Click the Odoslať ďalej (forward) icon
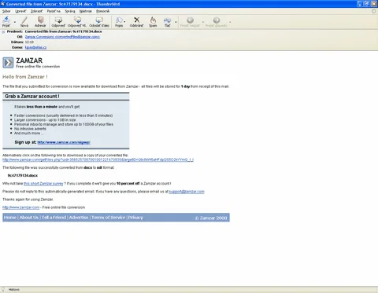 click(x=99, y=20)
